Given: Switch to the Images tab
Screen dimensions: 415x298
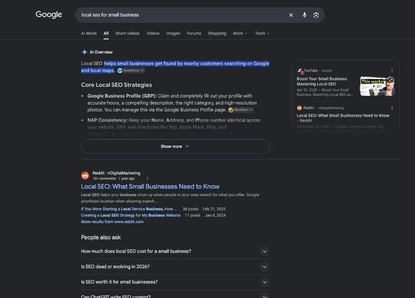Looking at the screenshot, I should coord(173,33).
